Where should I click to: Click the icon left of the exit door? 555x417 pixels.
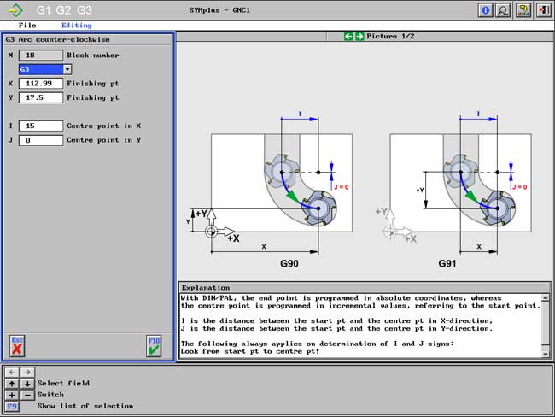pyautogui.click(x=523, y=10)
